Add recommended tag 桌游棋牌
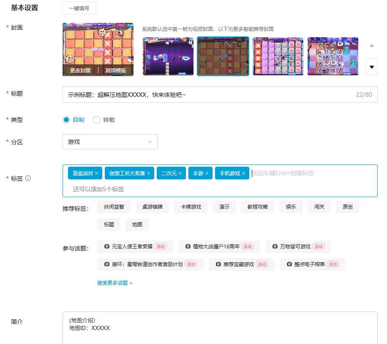Screen dimensions: 387x344 pos(152,207)
